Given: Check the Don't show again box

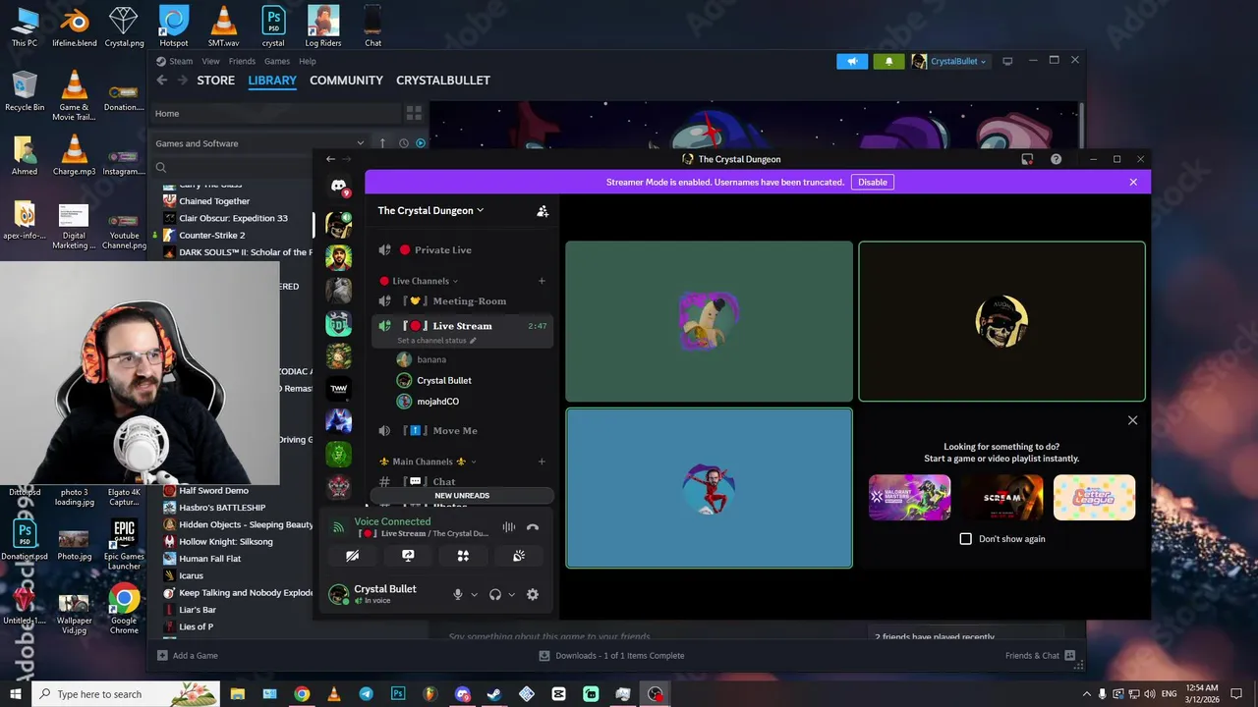Looking at the screenshot, I should (966, 539).
